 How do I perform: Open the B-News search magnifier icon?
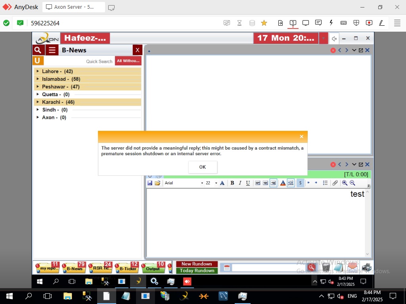[38, 50]
